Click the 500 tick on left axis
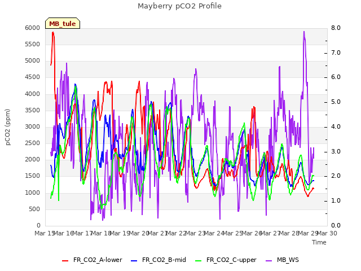 point(34,209)
